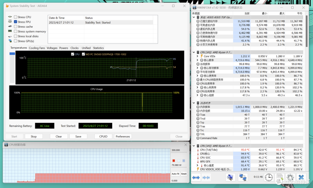Click the Reset button in power graph
Viewport: 313px width, 188px height.
tap(184, 174)
